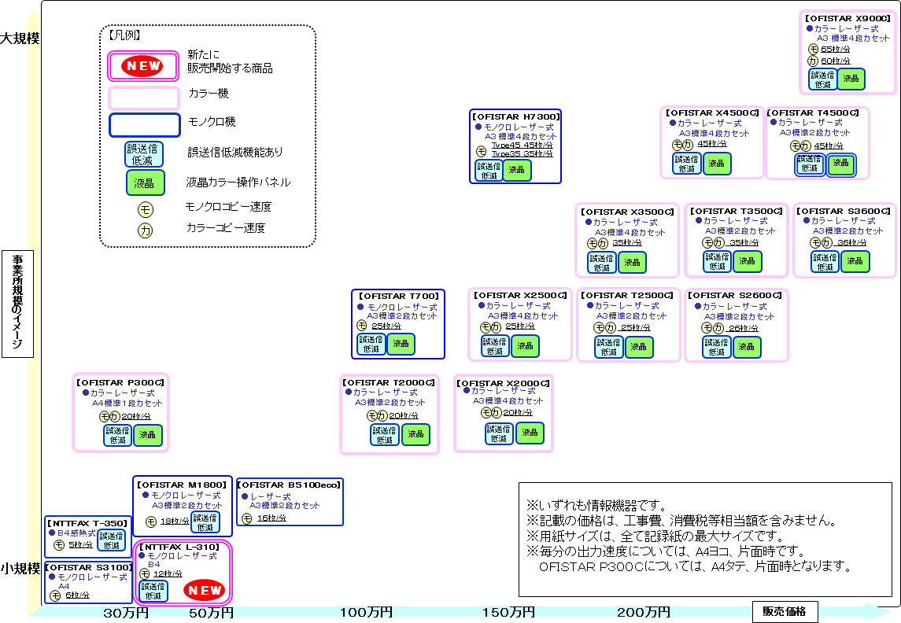Click the 16枚/分 speed on B5100eco
This screenshot has width=901, height=623.
(x=271, y=518)
